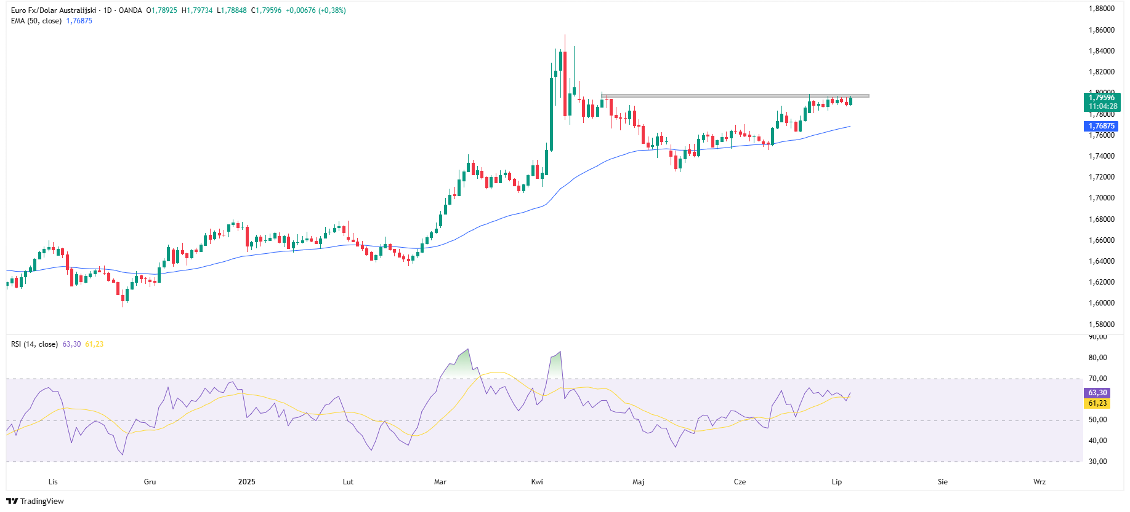This screenshot has width=1130, height=512.
Task: Select the gray horizontal resistance zone drawing
Action: pos(735,96)
